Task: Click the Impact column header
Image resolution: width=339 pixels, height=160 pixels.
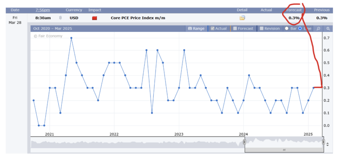Action: [x=95, y=10]
